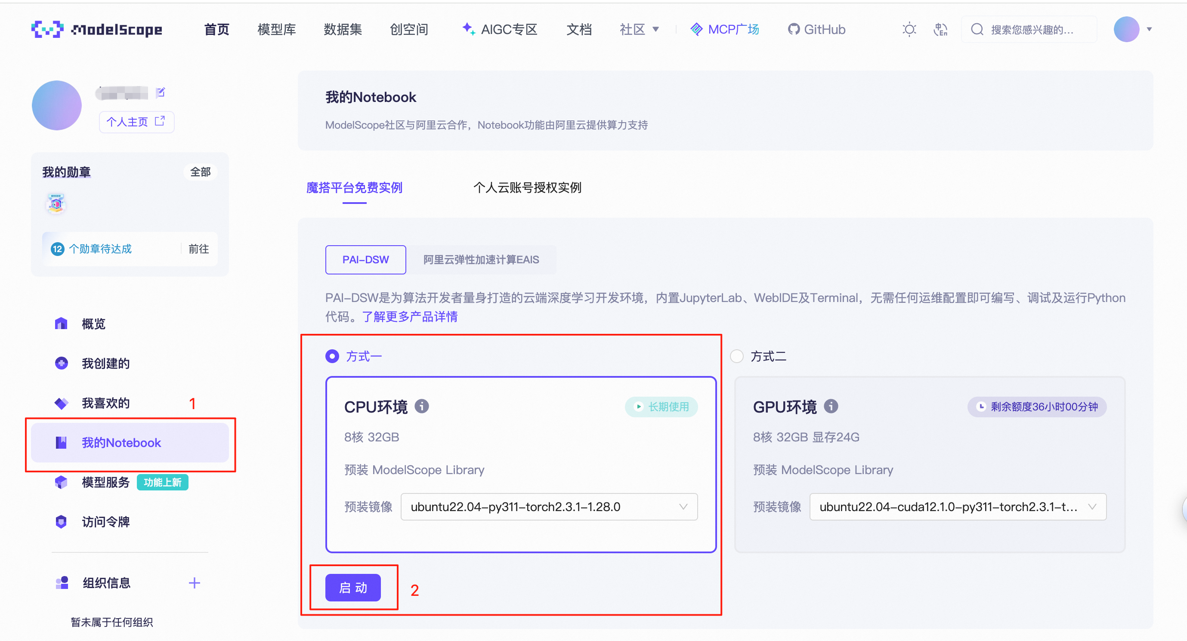Click the plus icon beside 组织信息
This screenshot has width=1187, height=641.
[x=195, y=582]
